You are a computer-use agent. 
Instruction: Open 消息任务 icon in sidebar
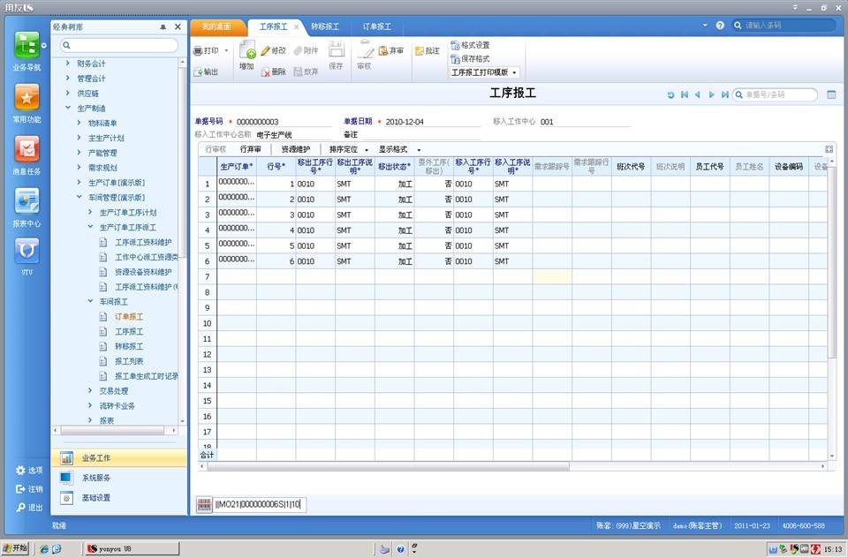click(26, 148)
